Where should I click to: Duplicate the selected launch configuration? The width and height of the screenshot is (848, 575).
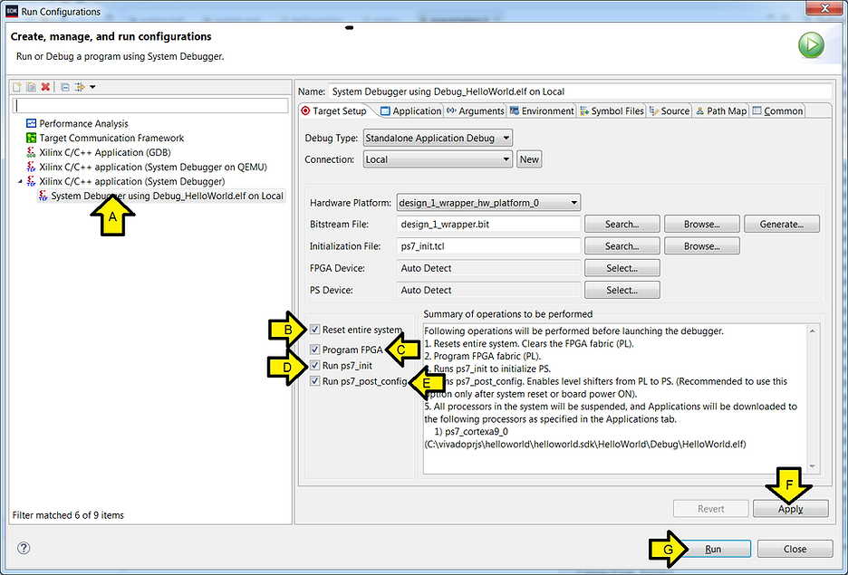pos(30,87)
